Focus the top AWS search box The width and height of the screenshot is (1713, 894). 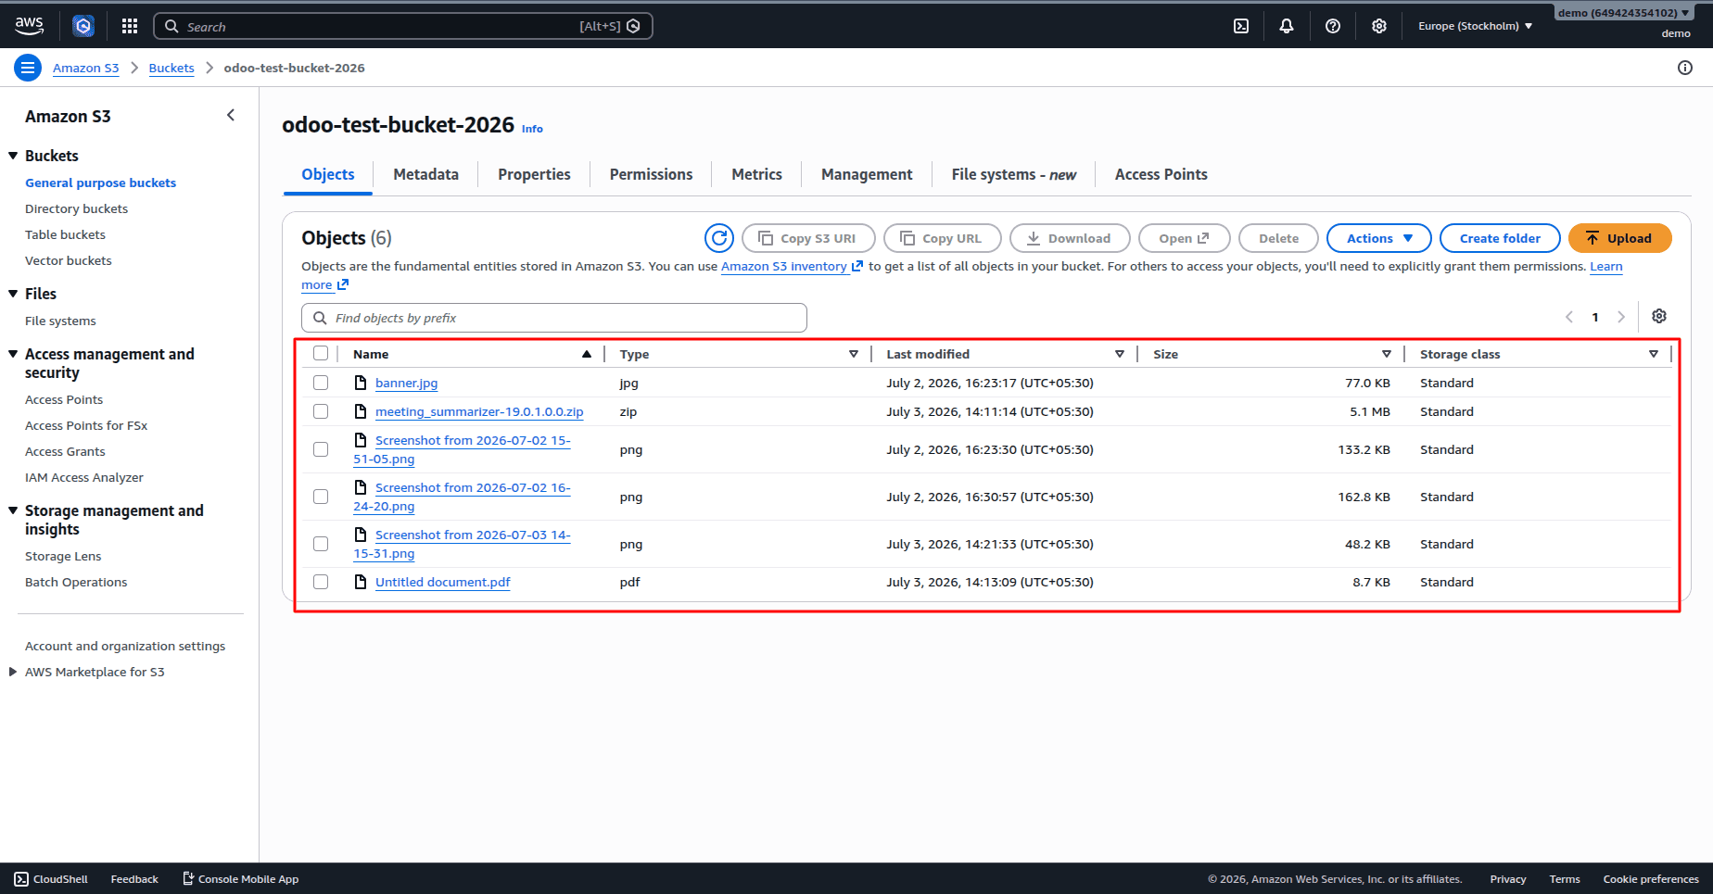pos(403,26)
